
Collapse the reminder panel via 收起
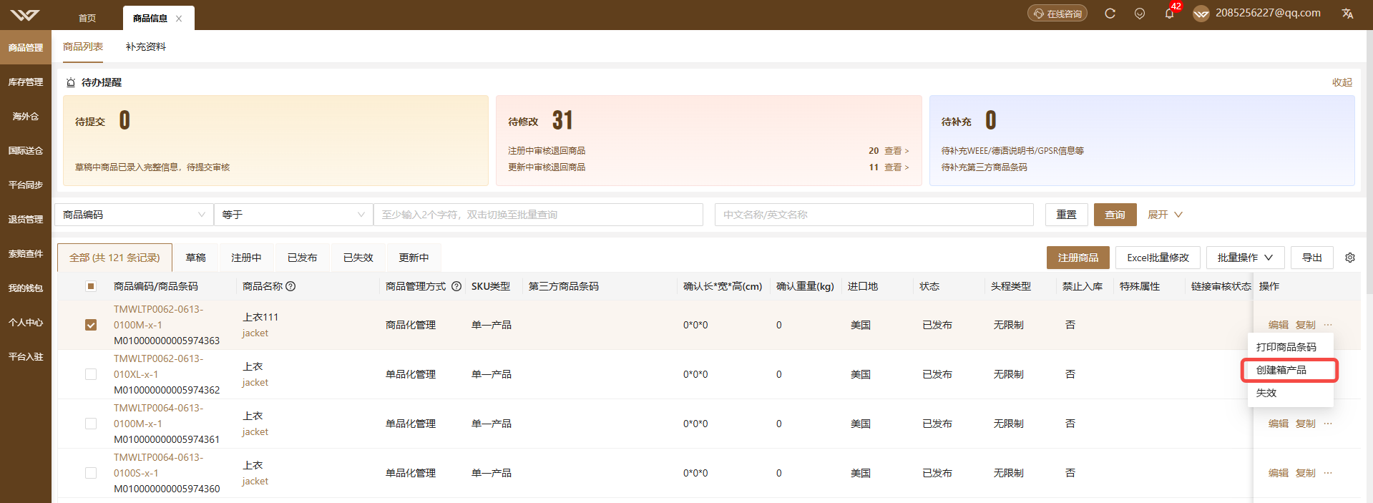point(1342,82)
